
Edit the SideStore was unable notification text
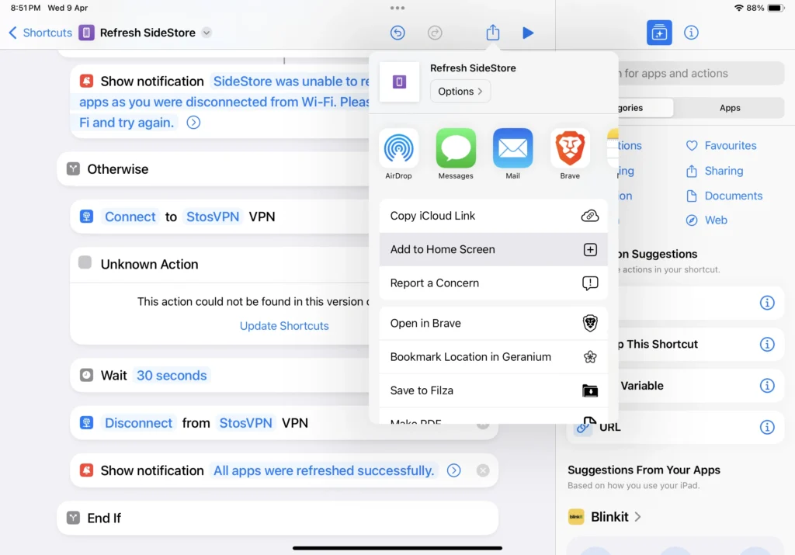(x=224, y=102)
